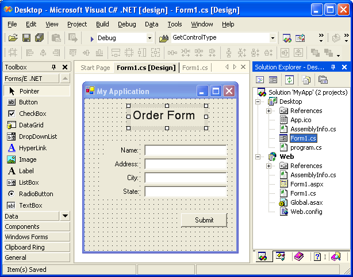Open the Components toolbox section

[37, 227]
